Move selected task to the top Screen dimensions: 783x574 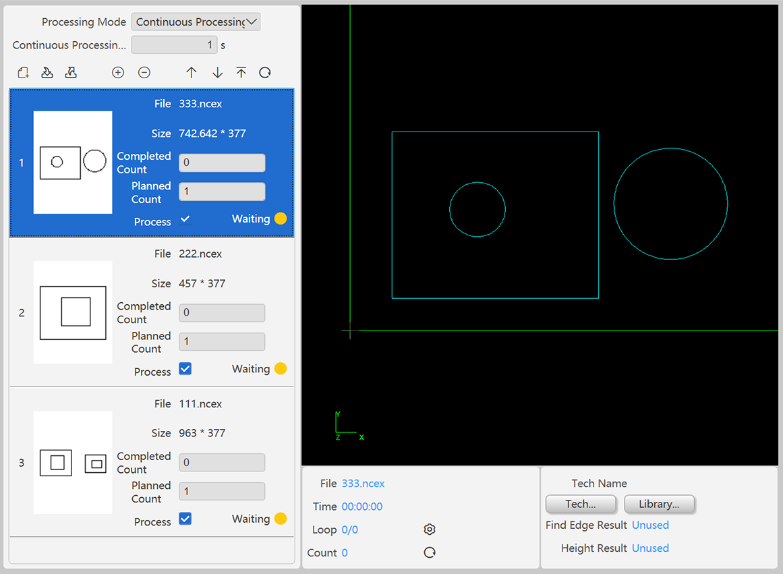241,73
